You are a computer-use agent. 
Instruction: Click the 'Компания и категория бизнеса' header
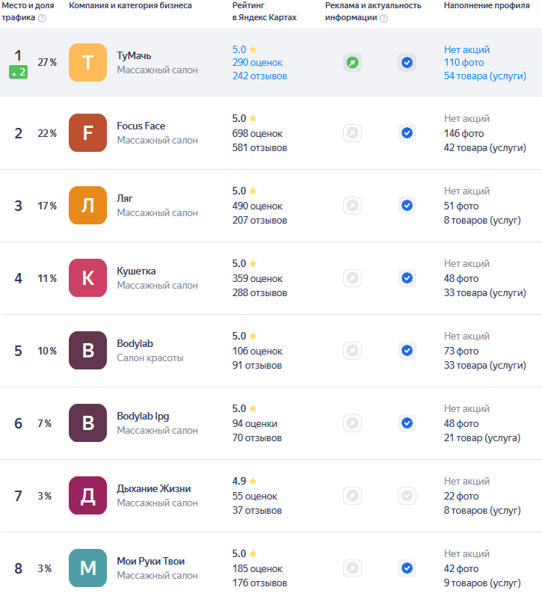click(130, 6)
